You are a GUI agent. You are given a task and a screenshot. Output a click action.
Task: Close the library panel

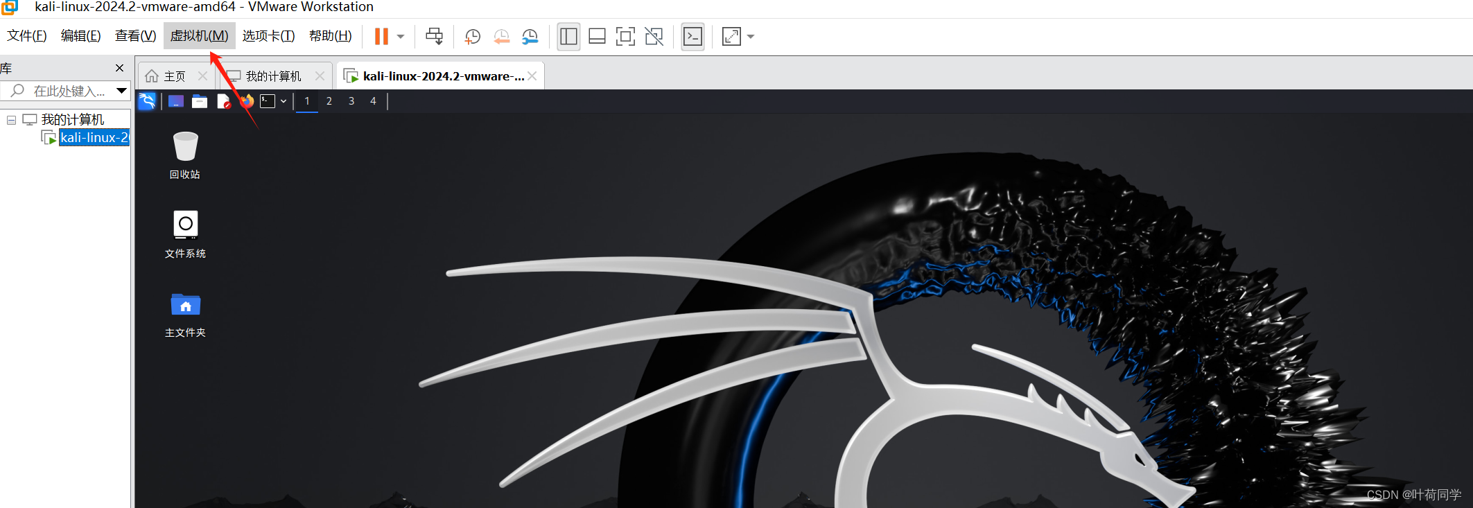[x=119, y=68]
